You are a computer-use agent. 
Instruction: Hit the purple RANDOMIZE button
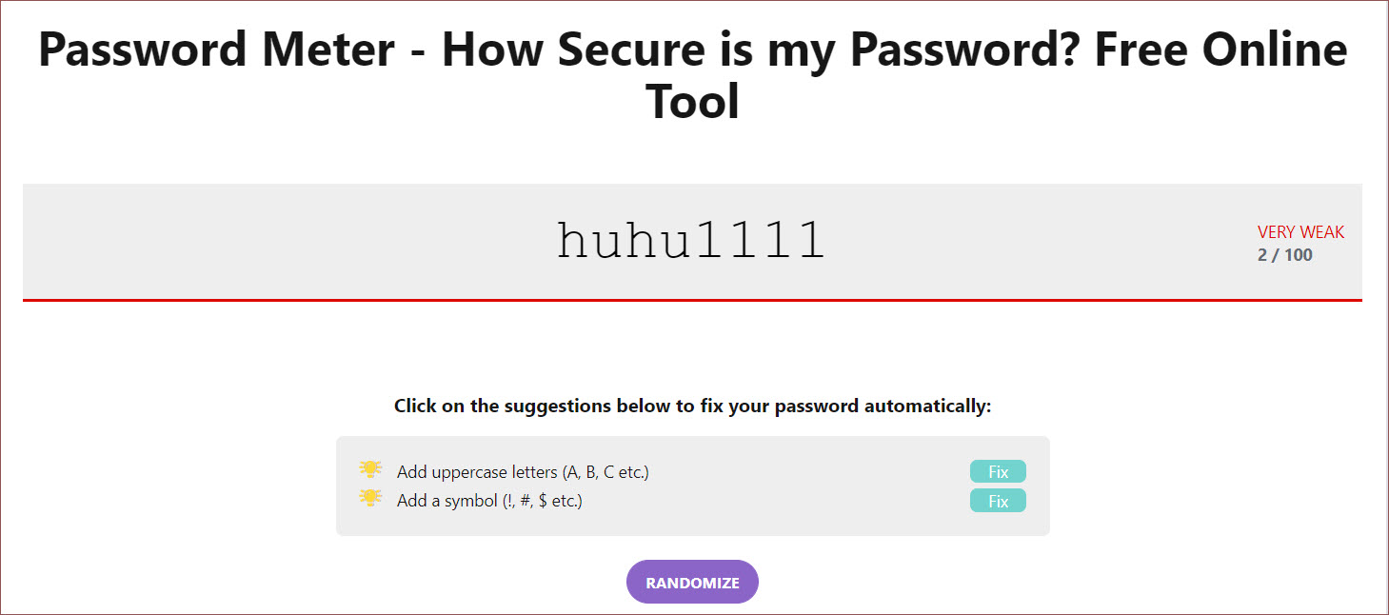pos(692,582)
